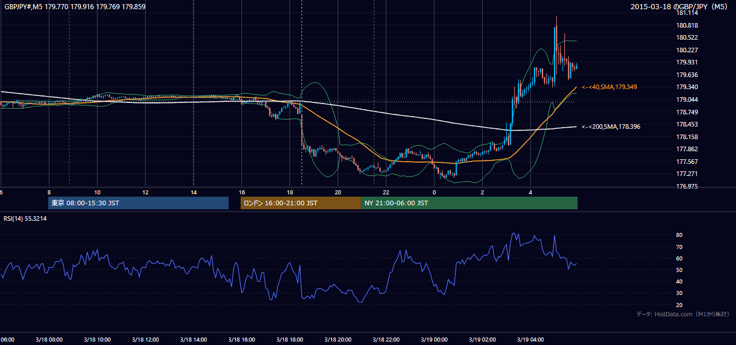Click the '3/18 20:00' time axis label
Image resolution: width=736 pixels, height=345 pixels.
point(338,340)
